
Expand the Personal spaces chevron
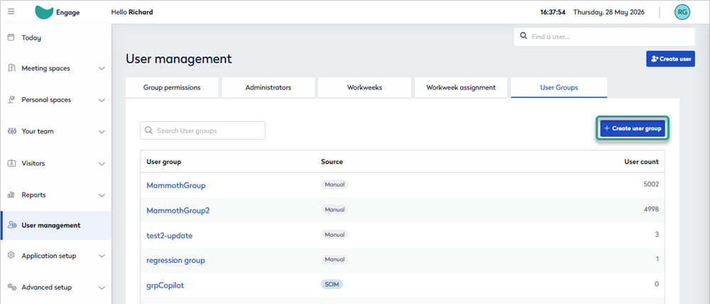[x=102, y=100]
